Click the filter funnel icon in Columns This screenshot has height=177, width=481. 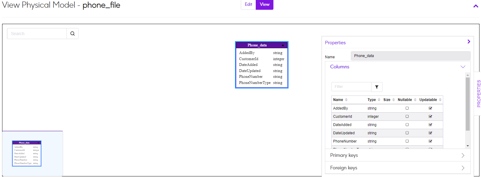coord(377,87)
